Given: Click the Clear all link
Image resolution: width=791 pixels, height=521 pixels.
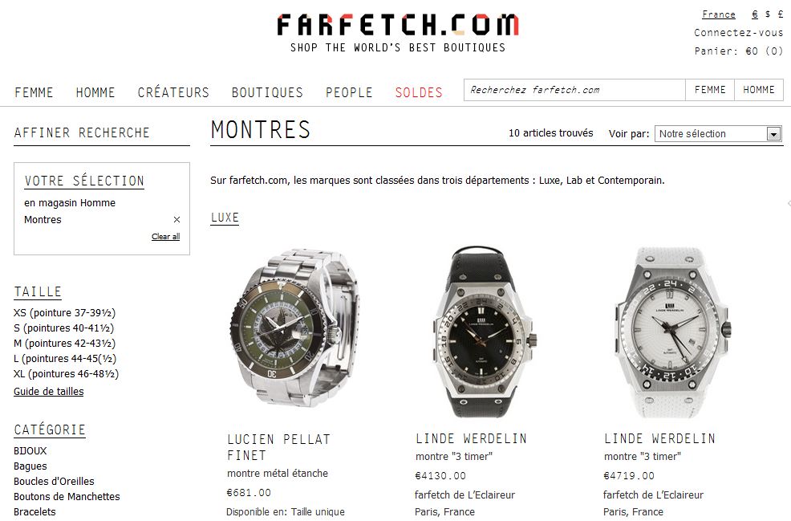Looking at the screenshot, I should coord(165,236).
